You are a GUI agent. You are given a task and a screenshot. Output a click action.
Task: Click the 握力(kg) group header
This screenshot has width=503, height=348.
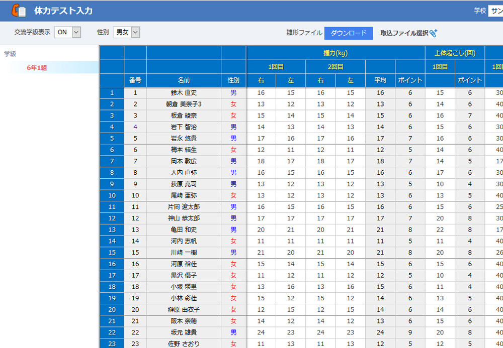[336, 53]
